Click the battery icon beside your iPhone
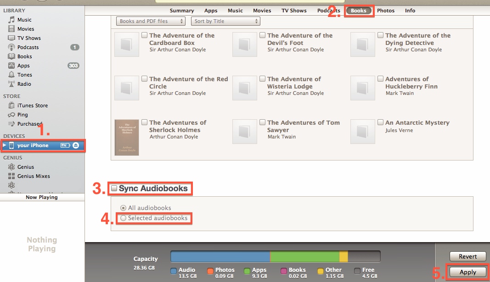Viewport: 490px width, 282px height. [65, 145]
